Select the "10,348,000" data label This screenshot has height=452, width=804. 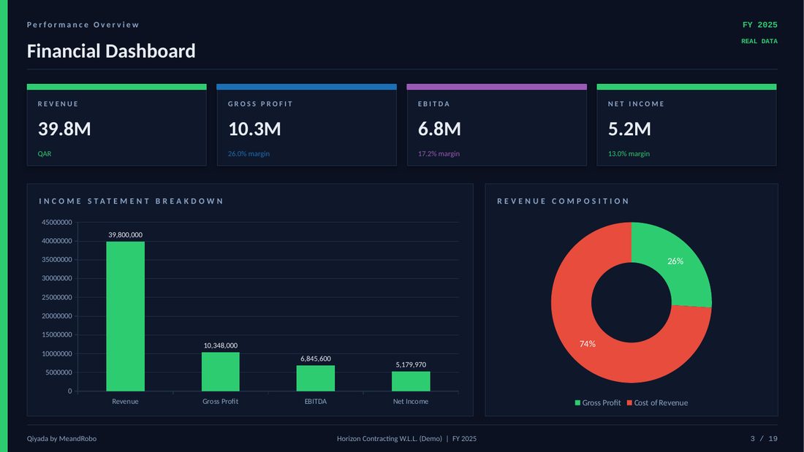coord(221,345)
